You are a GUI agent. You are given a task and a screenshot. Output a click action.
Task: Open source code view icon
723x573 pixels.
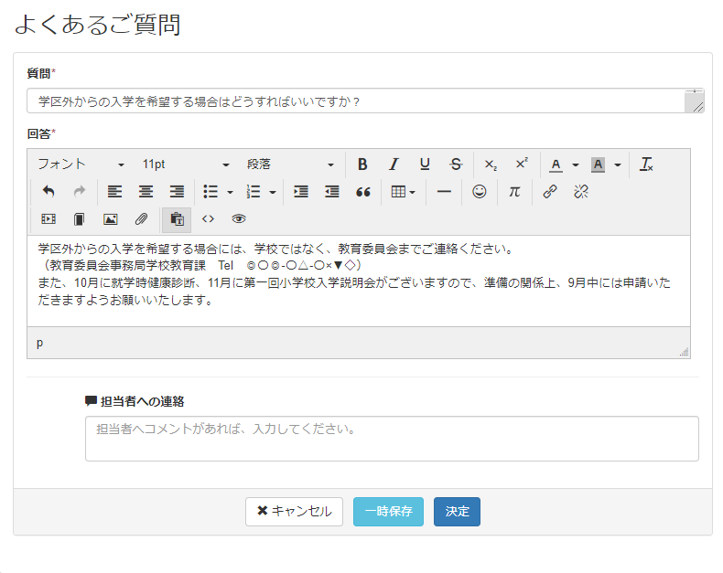point(208,219)
